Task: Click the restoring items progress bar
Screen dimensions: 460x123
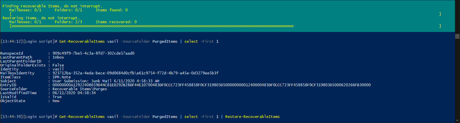Action: point(225,26)
